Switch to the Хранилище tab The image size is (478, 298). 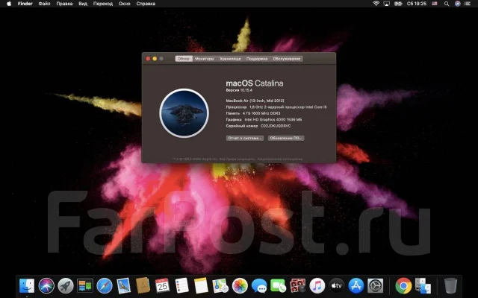(230, 59)
